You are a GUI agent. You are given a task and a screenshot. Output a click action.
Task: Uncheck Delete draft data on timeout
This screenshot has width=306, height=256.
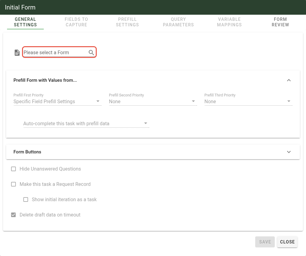tap(13, 215)
